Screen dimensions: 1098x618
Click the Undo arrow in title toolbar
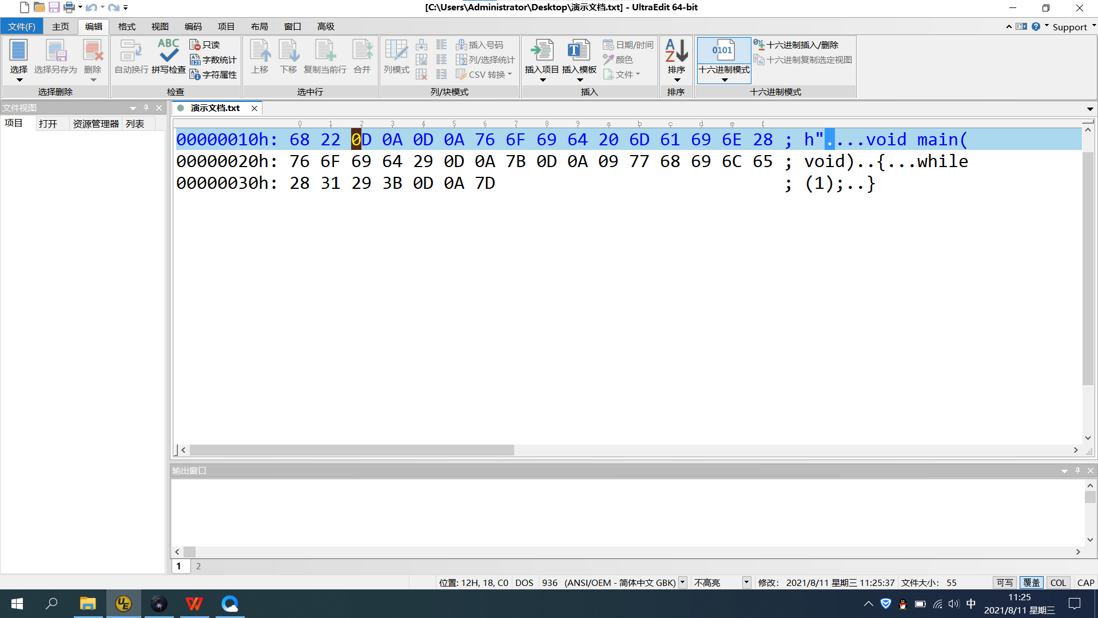pos(91,7)
